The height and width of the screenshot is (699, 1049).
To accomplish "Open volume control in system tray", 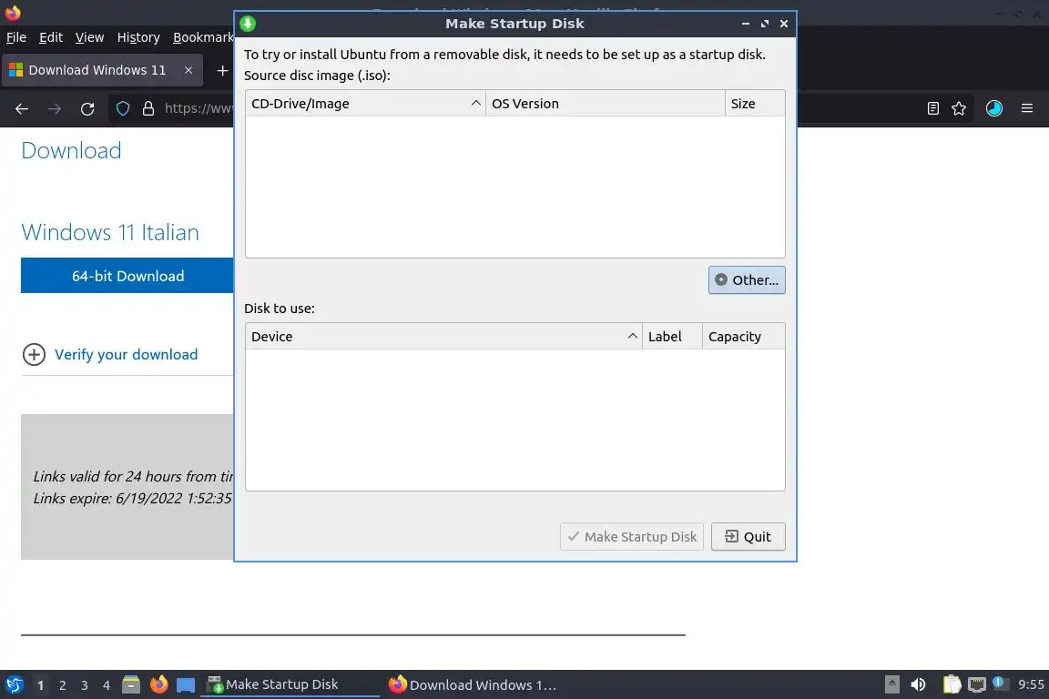I will point(918,684).
